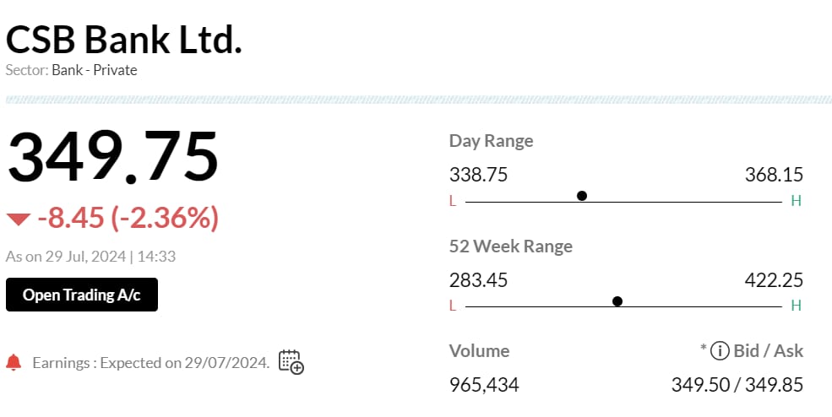Open a trading account with Open Trading A/c
Image resolution: width=832 pixels, height=417 pixels.
tap(82, 295)
